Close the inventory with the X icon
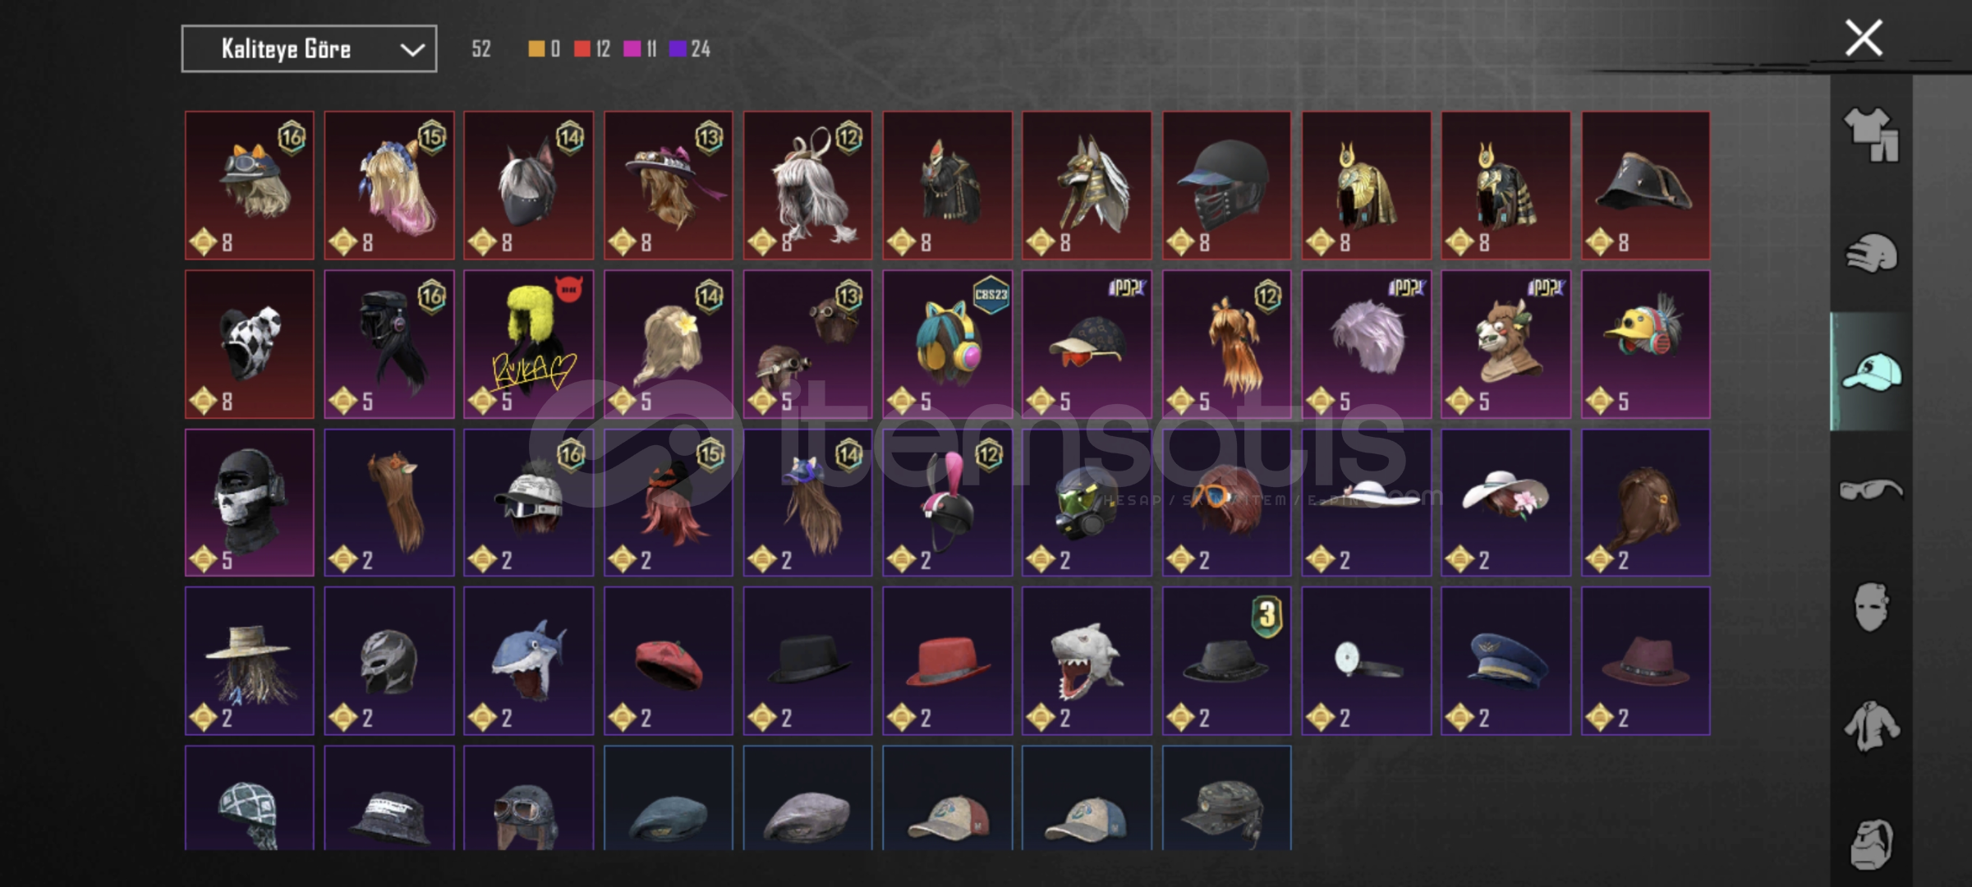1972x887 pixels. point(1864,38)
